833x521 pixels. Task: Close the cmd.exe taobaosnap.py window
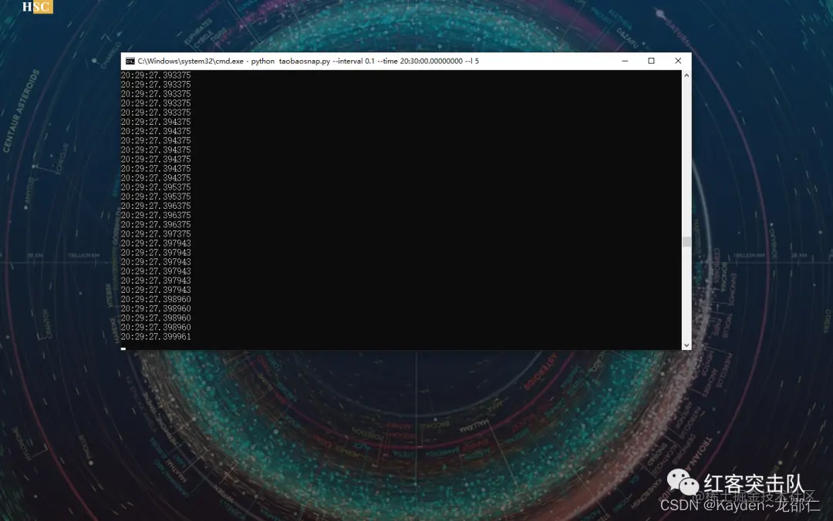[678, 61]
